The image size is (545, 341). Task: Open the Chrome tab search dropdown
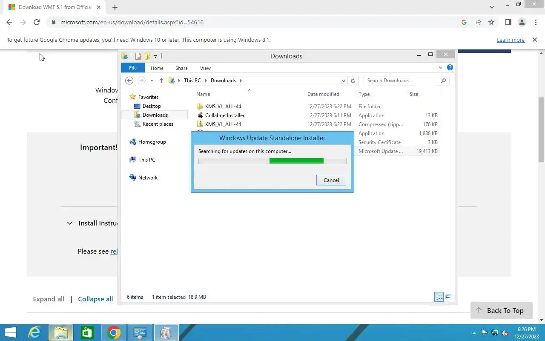(492, 7)
